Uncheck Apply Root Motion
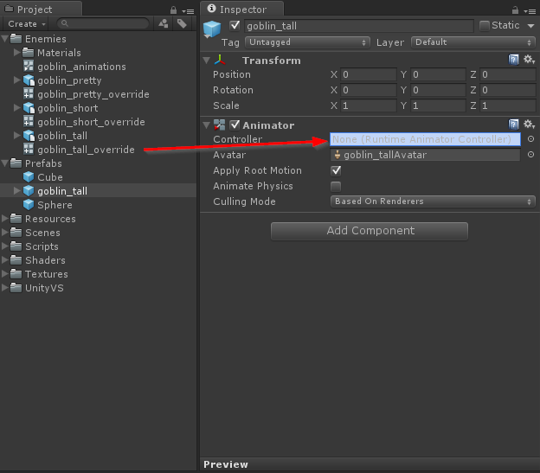The image size is (540, 473). click(336, 170)
